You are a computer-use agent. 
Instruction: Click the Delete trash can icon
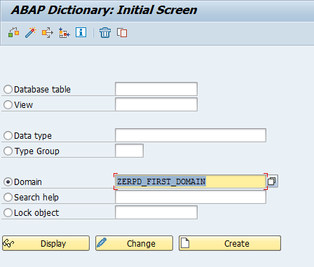105,32
